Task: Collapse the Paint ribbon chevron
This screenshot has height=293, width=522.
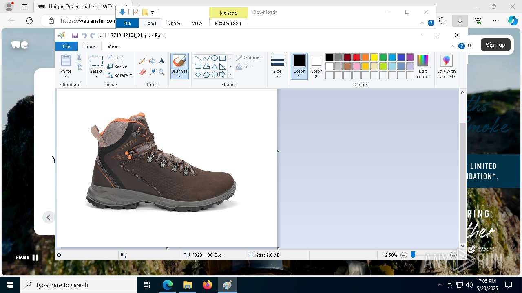Action: [x=453, y=46]
